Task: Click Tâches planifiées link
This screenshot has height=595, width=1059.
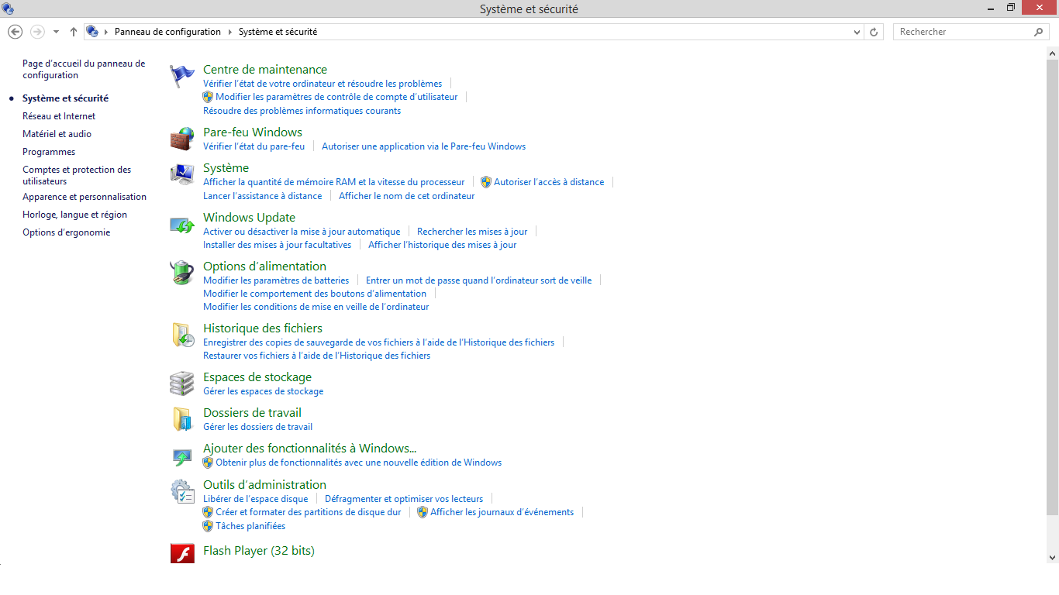Action: click(x=250, y=526)
